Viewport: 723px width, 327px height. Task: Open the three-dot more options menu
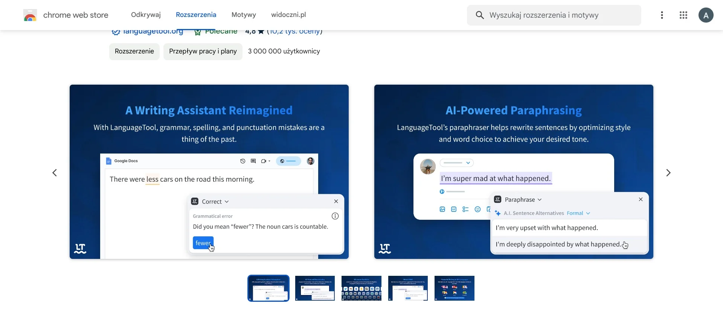pyautogui.click(x=662, y=15)
